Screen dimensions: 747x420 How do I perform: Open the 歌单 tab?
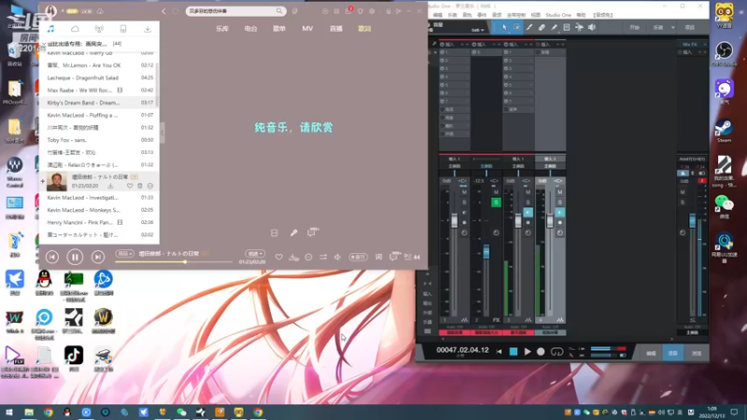pyautogui.click(x=279, y=29)
